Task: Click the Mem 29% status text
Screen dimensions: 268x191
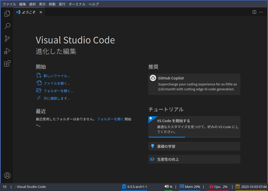Action: point(192,187)
